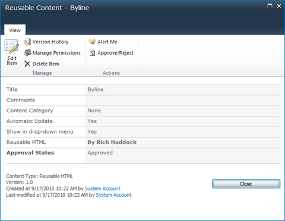Screen dimensions: 285x221
Task: Click the Approve/Reject document icon
Action: tap(92, 53)
